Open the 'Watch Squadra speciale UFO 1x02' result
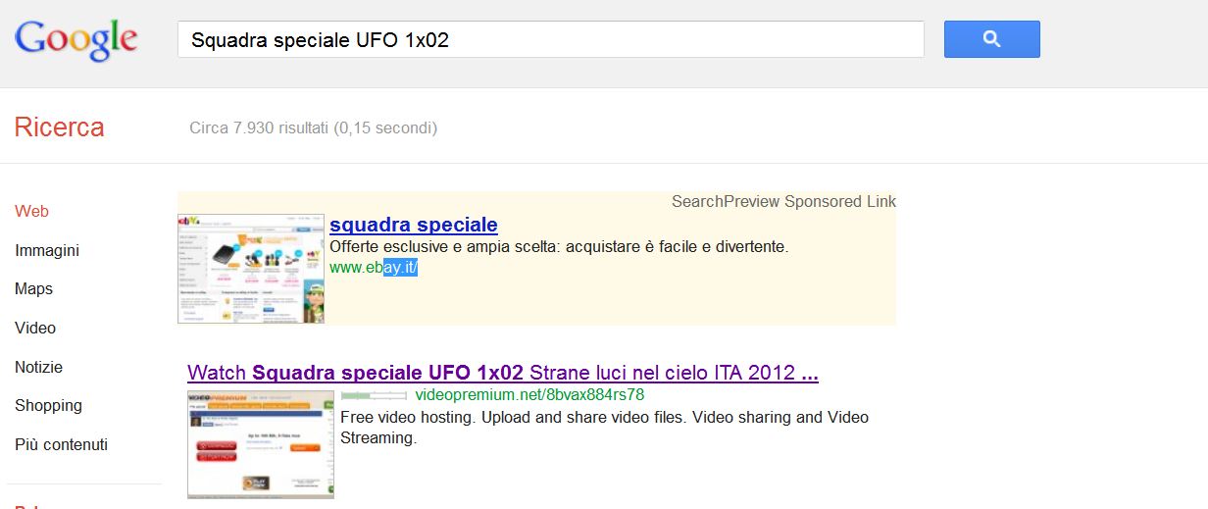The image size is (1208, 509). click(x=503, y=373)
